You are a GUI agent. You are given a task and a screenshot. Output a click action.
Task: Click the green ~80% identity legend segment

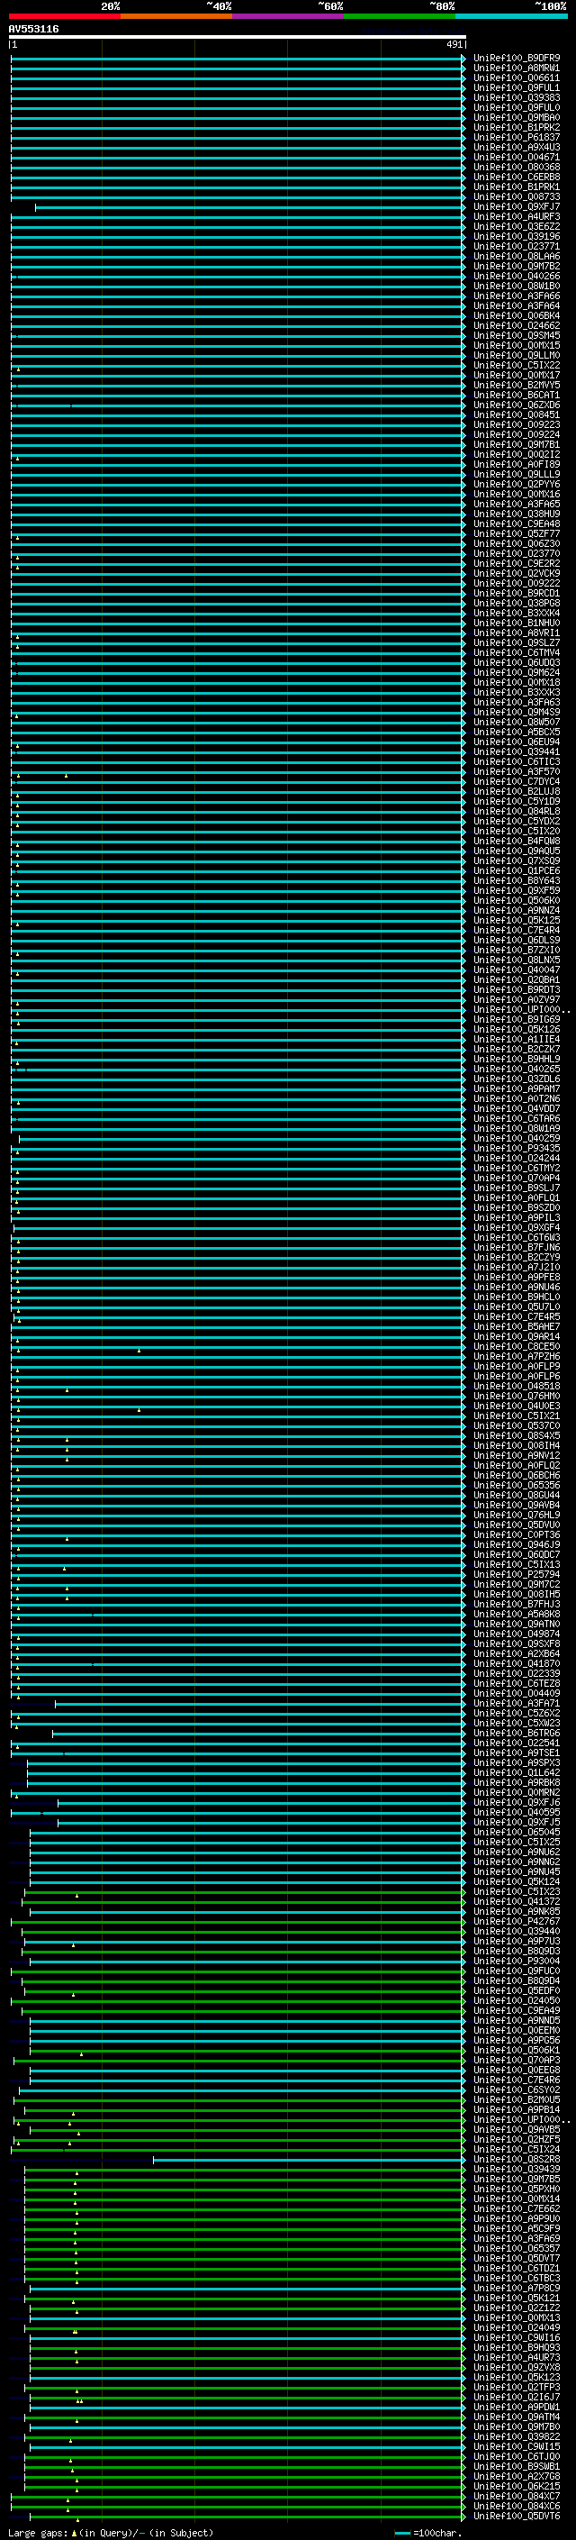(400, 16)
